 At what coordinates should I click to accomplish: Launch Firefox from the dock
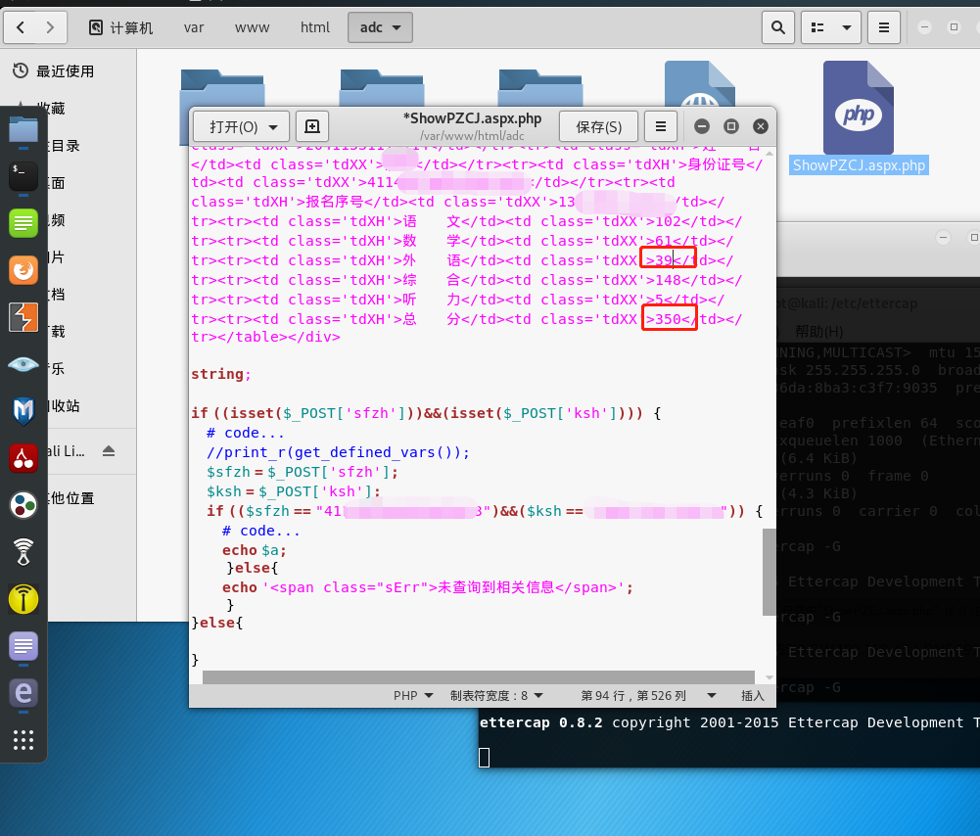point(23,270)
